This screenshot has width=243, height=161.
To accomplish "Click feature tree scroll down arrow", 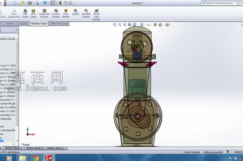I will (x=17, y=141).
